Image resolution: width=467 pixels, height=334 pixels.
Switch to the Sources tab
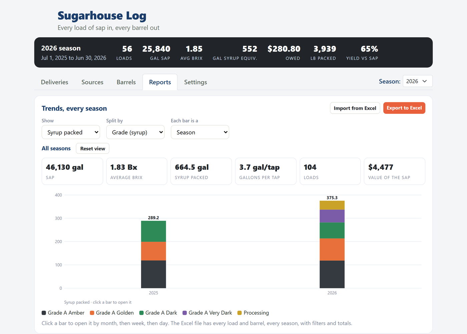pos(92,82)
